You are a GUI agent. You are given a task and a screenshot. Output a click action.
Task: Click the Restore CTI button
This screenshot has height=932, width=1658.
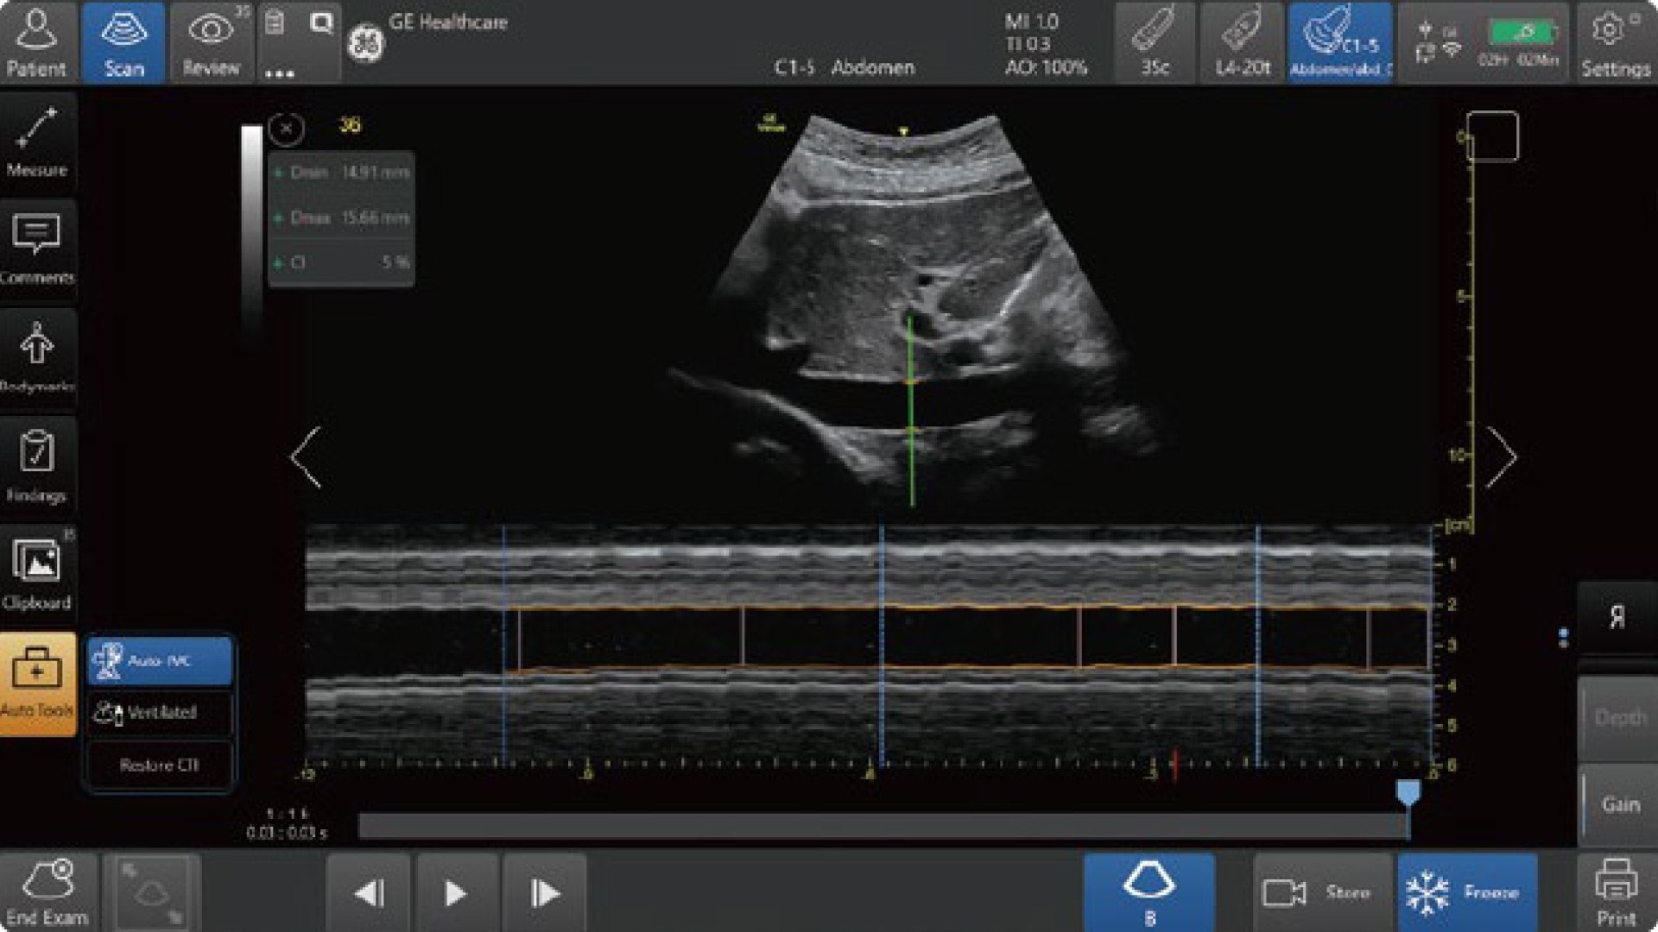click(x=160, y=765)
